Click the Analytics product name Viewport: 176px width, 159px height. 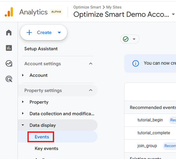tap(34, 12)
